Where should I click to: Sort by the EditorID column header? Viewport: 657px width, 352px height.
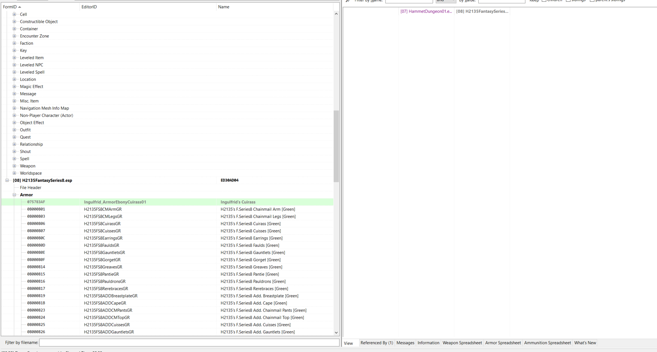coord(148,7)
